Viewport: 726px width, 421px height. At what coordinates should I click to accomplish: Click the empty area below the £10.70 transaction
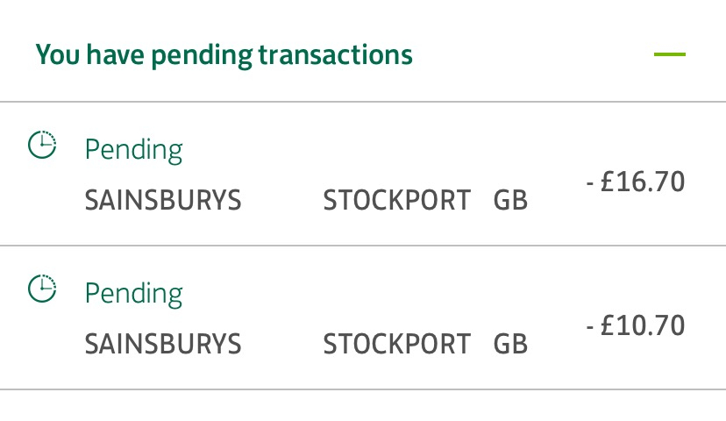click(x=363, y=406)
